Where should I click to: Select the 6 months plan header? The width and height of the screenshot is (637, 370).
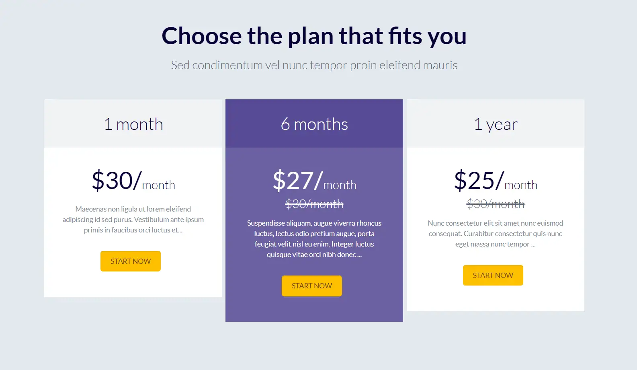pyautogui.click(x=314, y=123)
